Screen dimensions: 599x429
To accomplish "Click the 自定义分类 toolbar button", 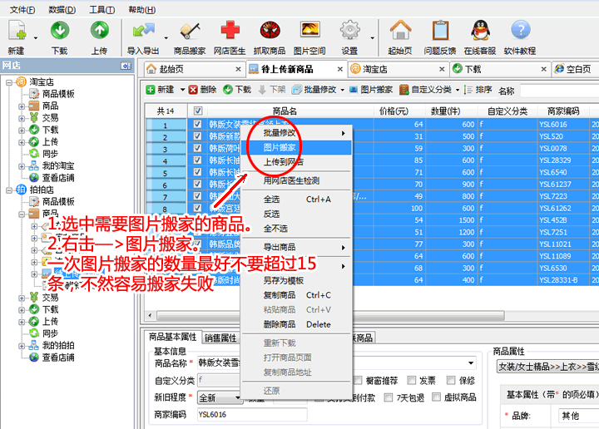I will (x=426, y=90).
